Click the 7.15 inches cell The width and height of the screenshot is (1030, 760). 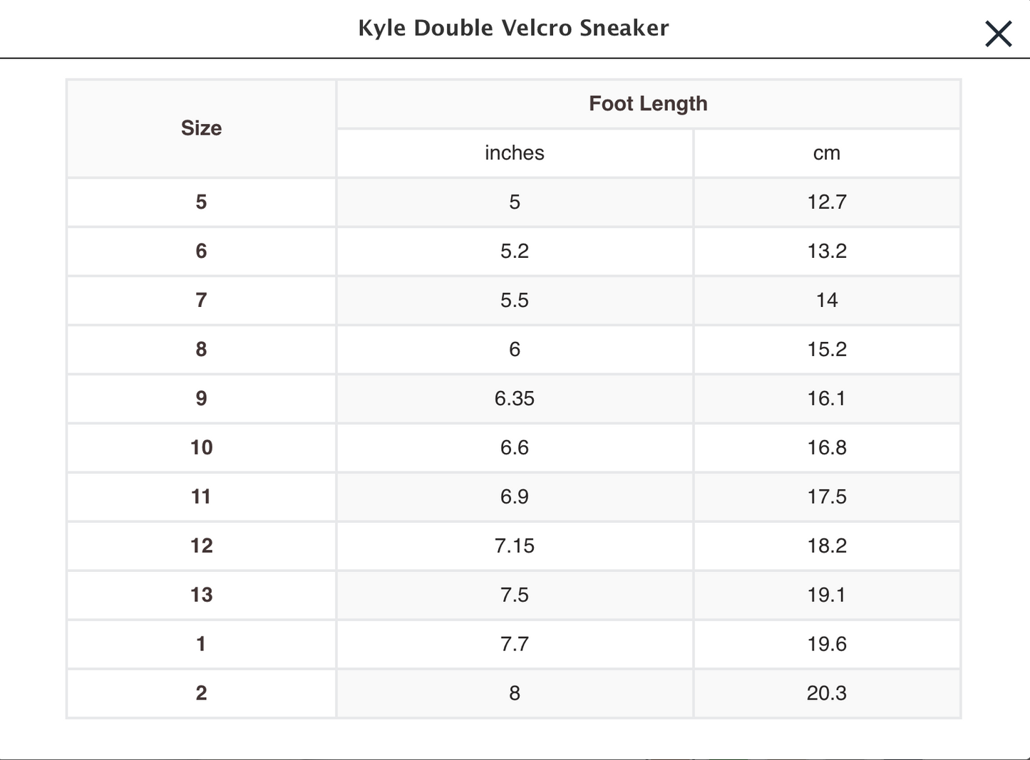pos(514,546)
